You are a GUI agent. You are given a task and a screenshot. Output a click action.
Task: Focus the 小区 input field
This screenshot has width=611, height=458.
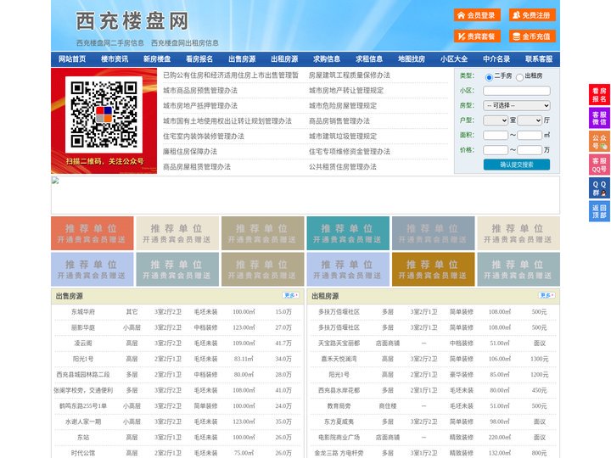[x=517, y=91]
